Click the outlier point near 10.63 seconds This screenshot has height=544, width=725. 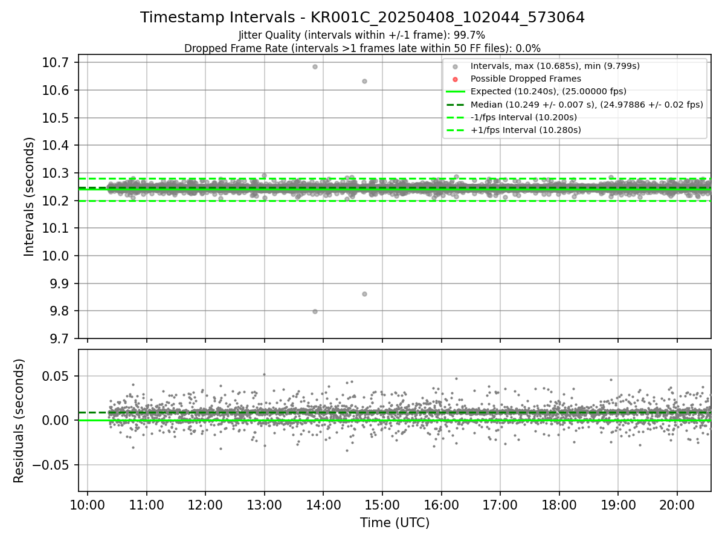point(364,81)
